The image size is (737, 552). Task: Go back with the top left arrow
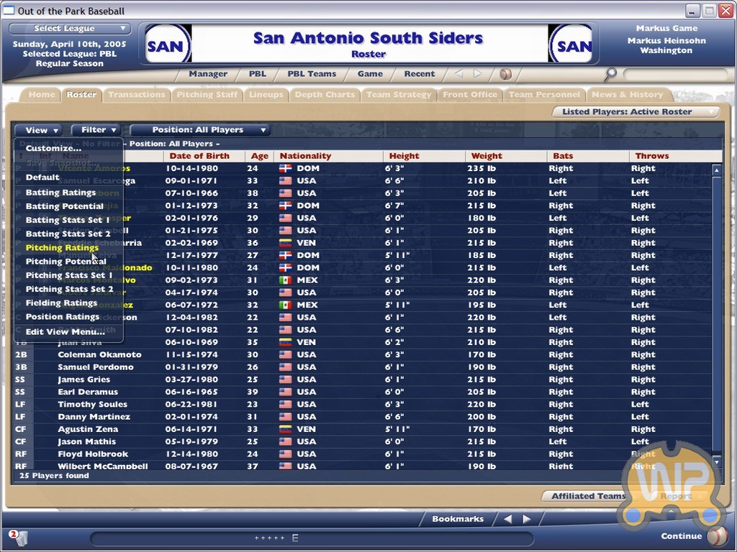[459, 74]
